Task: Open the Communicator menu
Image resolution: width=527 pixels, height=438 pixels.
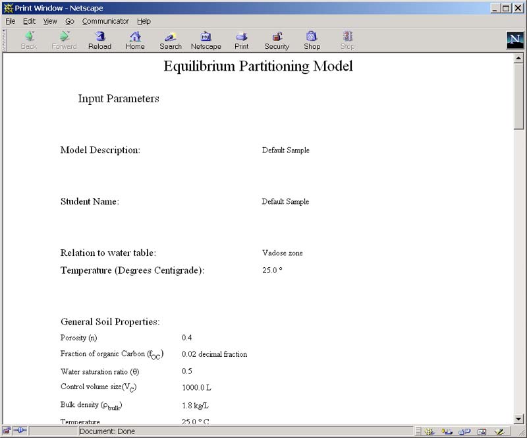Action: coord(105,20)
